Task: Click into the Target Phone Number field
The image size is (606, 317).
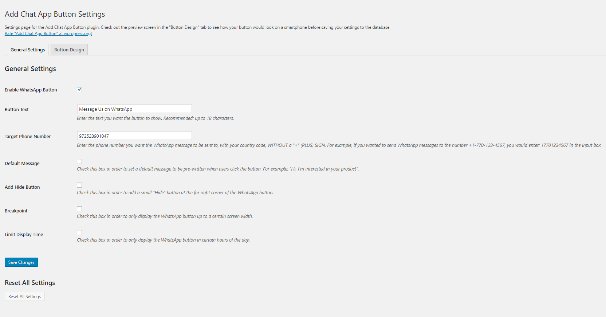Action: [x=134, y=136]
